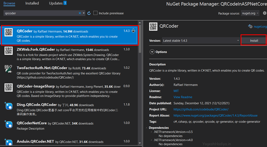Enable Include prerelease checkbox
Viewport: 267px width, 147px height.
(95, 13)
